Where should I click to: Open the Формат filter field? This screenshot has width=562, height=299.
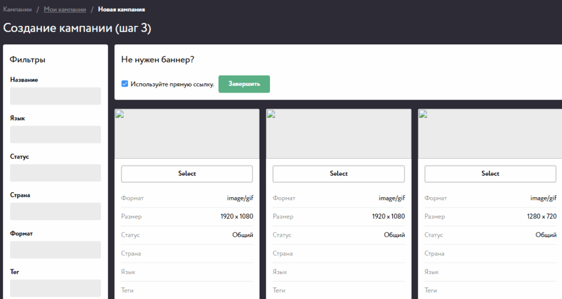(x=55, y=250)
